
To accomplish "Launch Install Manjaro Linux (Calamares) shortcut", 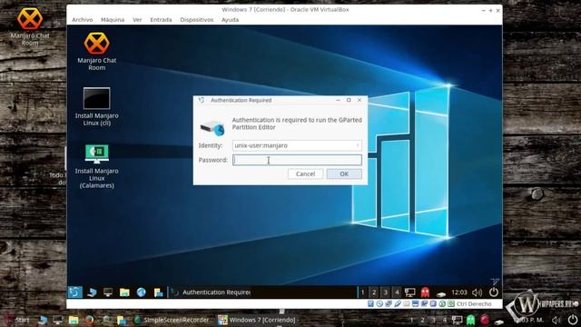I will (97, 166).
